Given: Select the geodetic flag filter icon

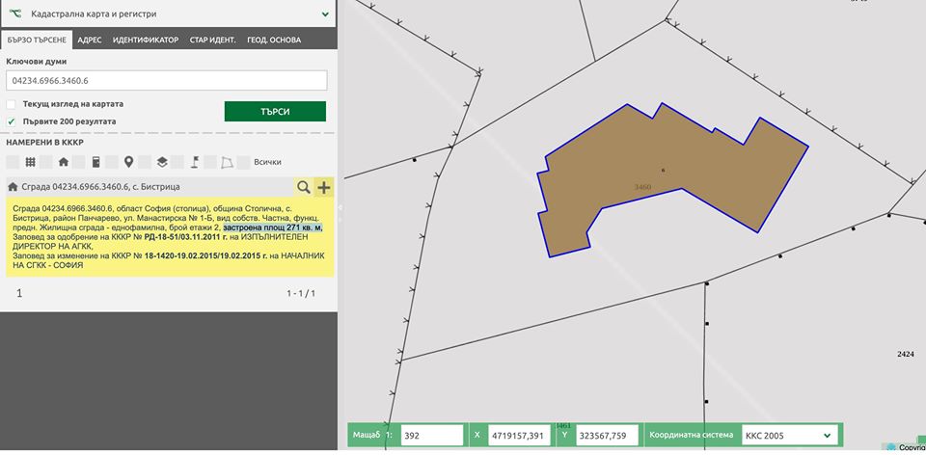Looking at the screenshot, I should pos(195,162).
